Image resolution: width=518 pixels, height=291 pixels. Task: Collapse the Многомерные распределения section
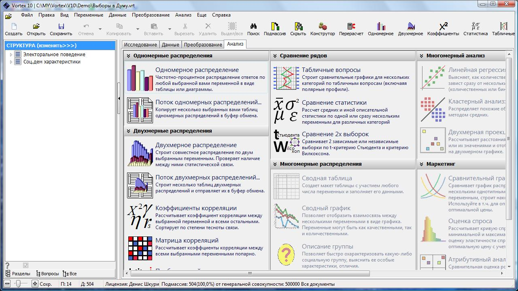tap(275, 164)
